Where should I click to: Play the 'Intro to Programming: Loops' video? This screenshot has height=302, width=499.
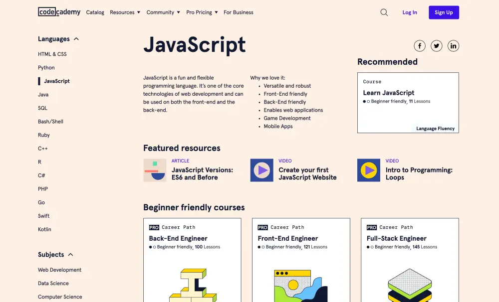tap(368, 170)
